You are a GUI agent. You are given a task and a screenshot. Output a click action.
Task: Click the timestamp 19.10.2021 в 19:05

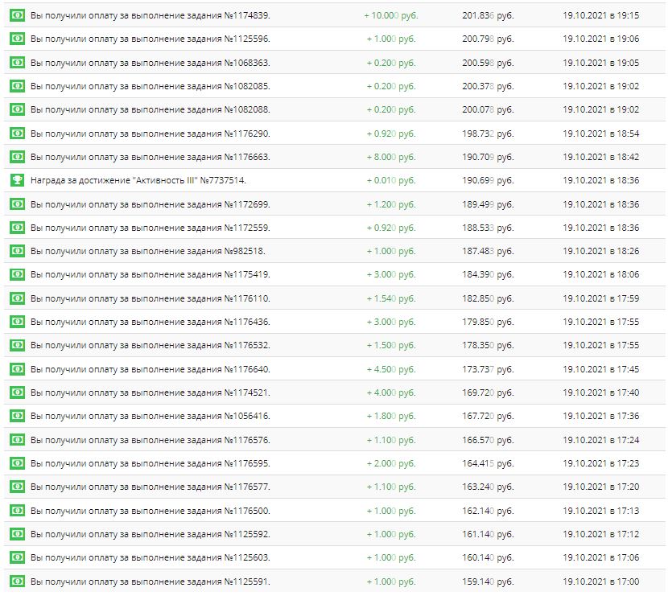[x=600, y=63]
